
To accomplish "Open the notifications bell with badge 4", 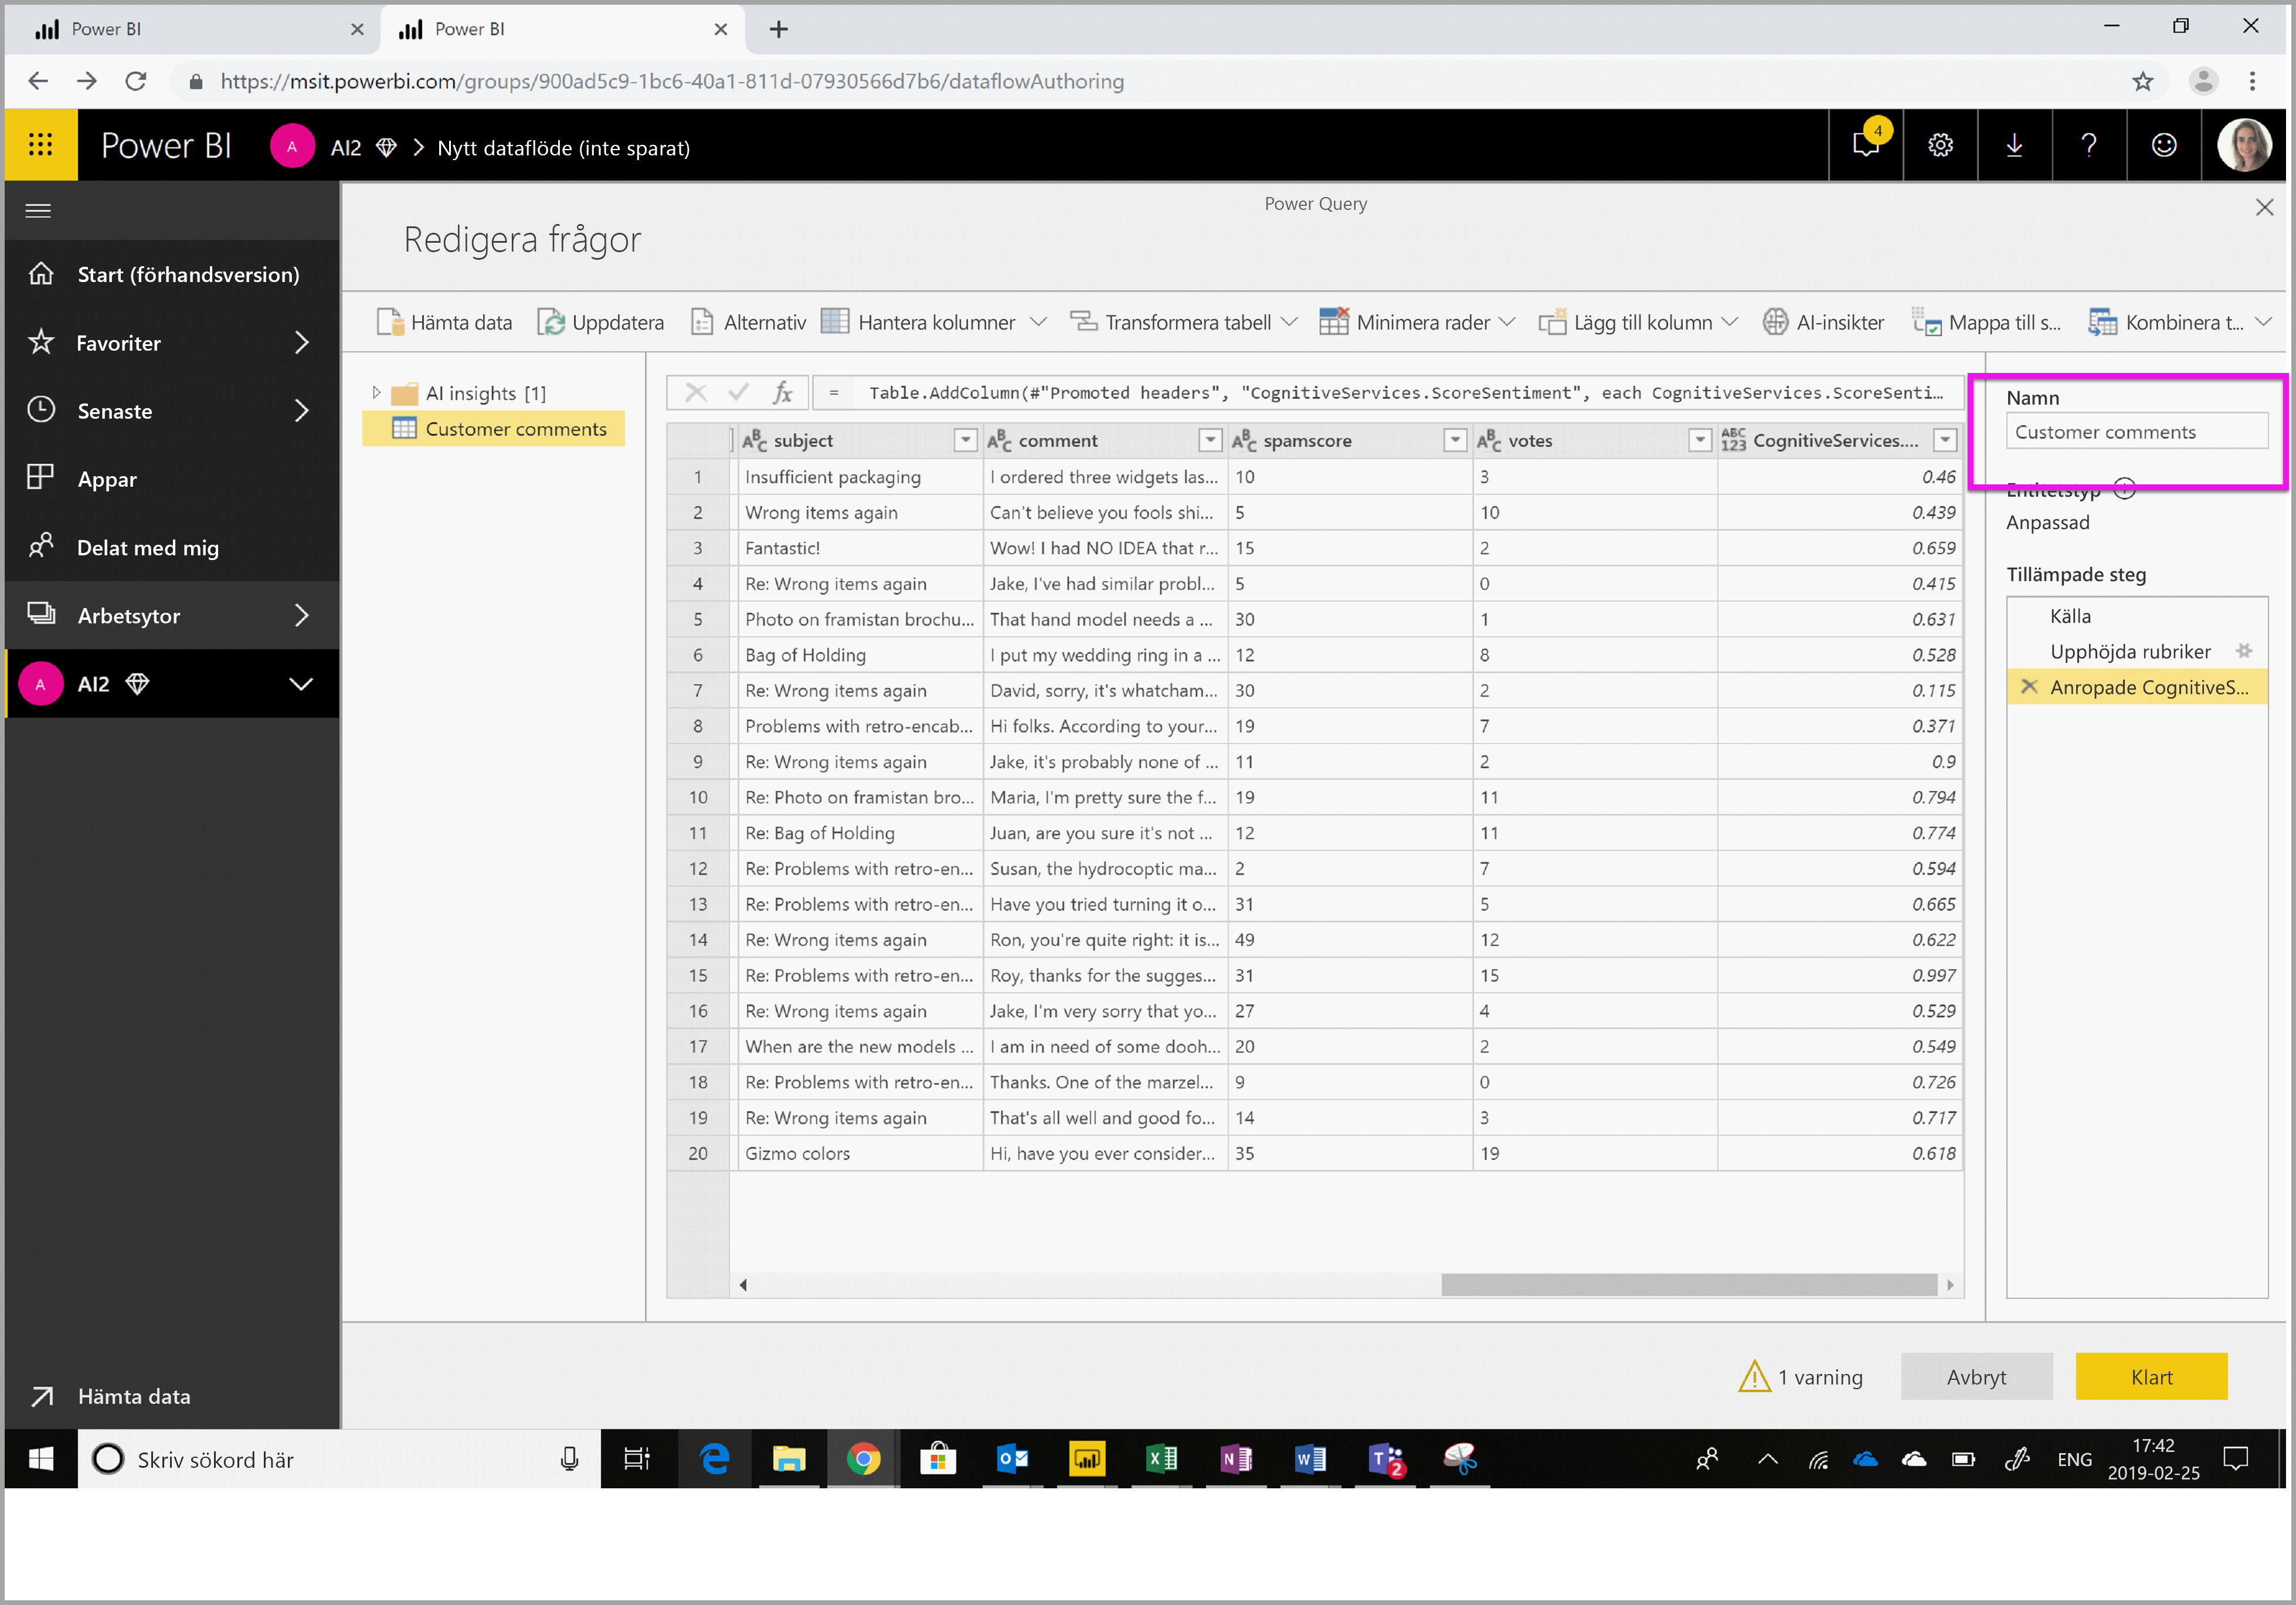I will click(1866, 146).
